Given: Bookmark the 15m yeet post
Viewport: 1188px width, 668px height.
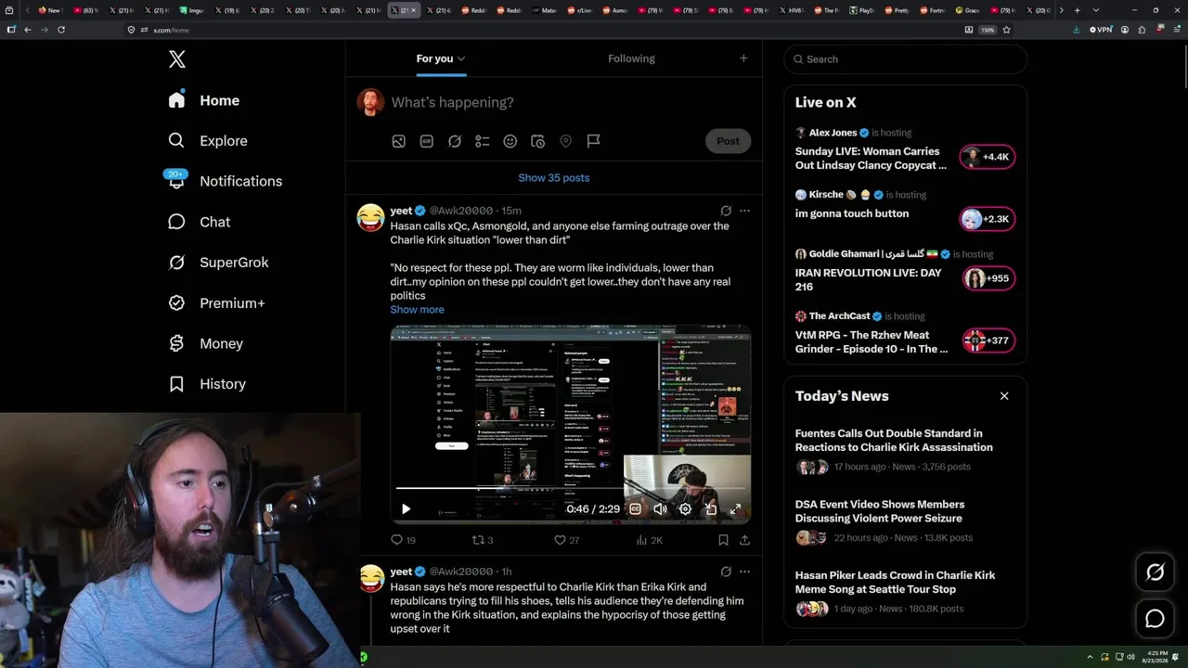Looking at the screenshot, I should pos(723,540).
